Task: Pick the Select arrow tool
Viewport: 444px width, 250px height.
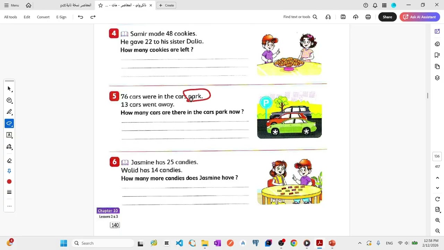Action: pos(9,89)
